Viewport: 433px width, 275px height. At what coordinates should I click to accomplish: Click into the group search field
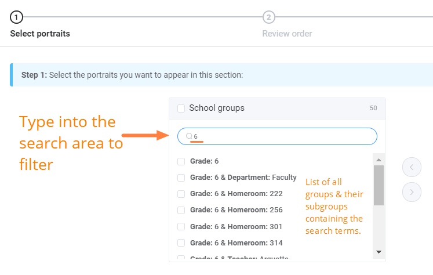[284, 136]
